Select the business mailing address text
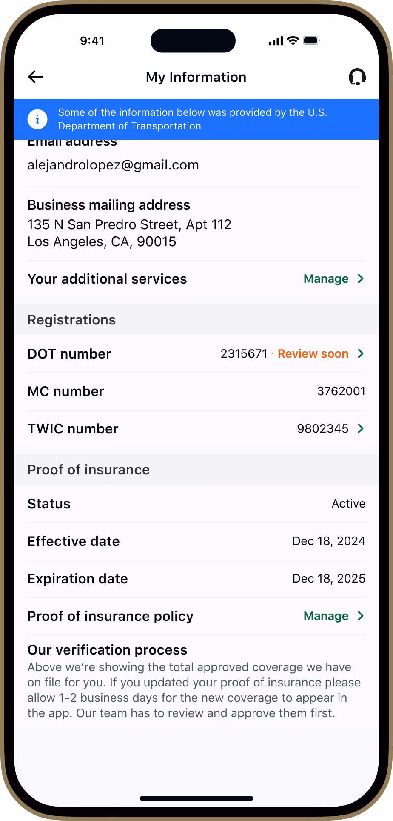Image resolution: width=393 pixels, height=821 pixels. [x=129, y=233]
